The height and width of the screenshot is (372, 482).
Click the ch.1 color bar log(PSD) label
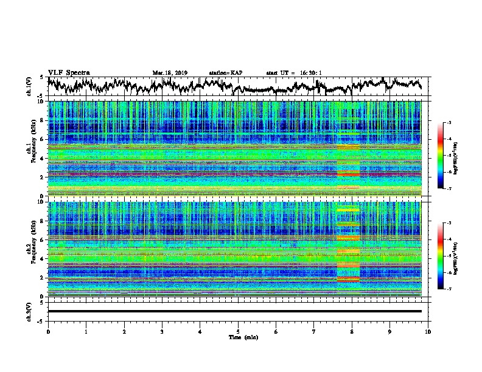(x=455, y=159)
